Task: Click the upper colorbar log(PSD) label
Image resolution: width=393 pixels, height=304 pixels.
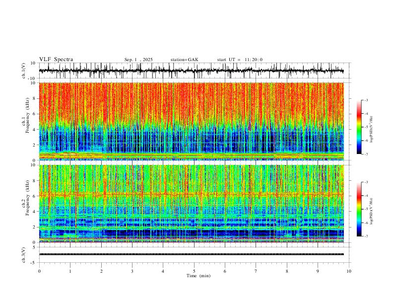Action: tap(371, 130)
